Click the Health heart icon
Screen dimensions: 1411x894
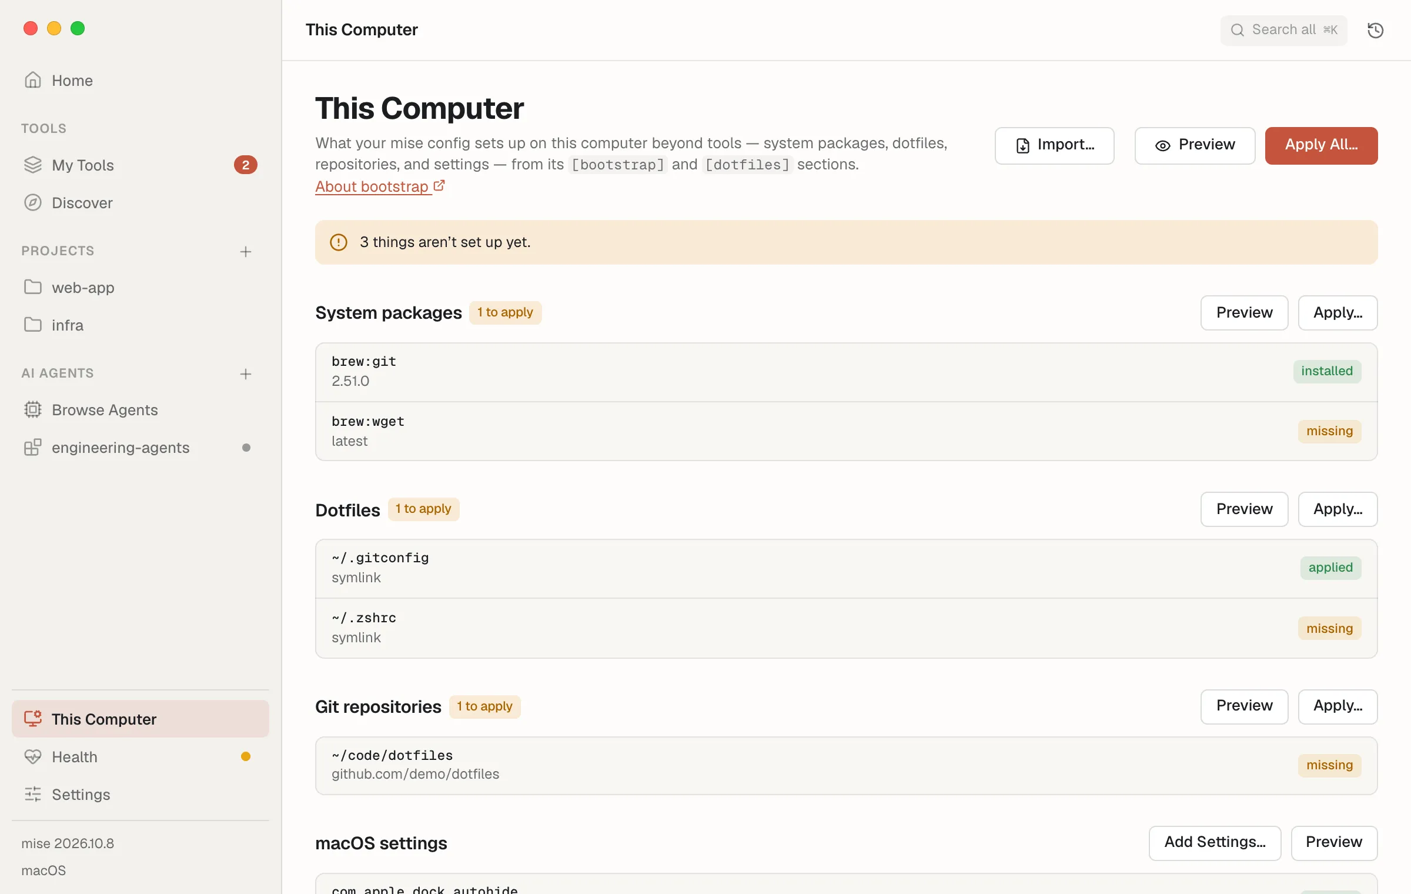coord(33,756)
